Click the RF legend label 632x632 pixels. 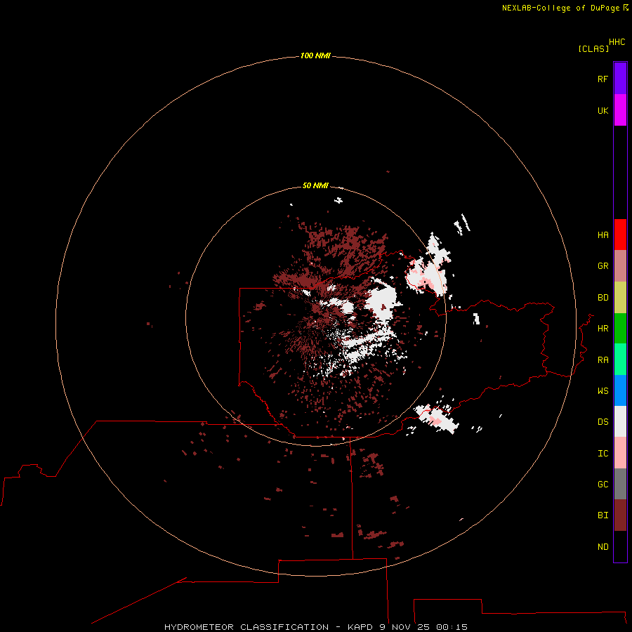point(603,79)
